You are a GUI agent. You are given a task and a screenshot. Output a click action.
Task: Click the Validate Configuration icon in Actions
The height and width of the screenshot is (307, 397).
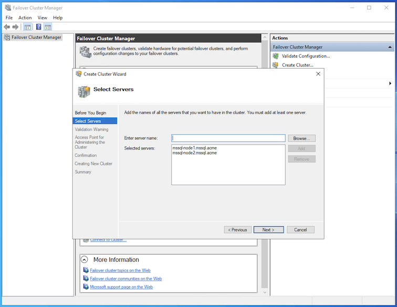[x=276, y=56]
